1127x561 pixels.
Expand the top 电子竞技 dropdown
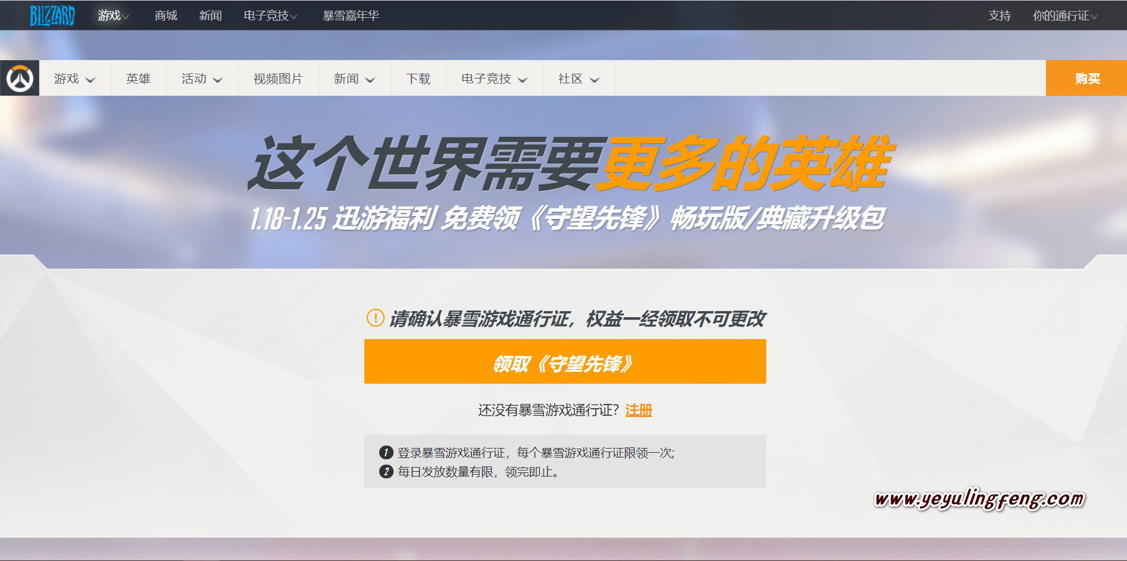coord(270,15)
